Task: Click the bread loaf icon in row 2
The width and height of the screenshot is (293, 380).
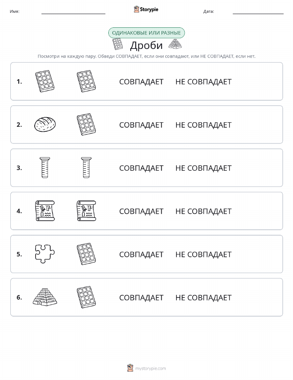Action: [45, 124]
